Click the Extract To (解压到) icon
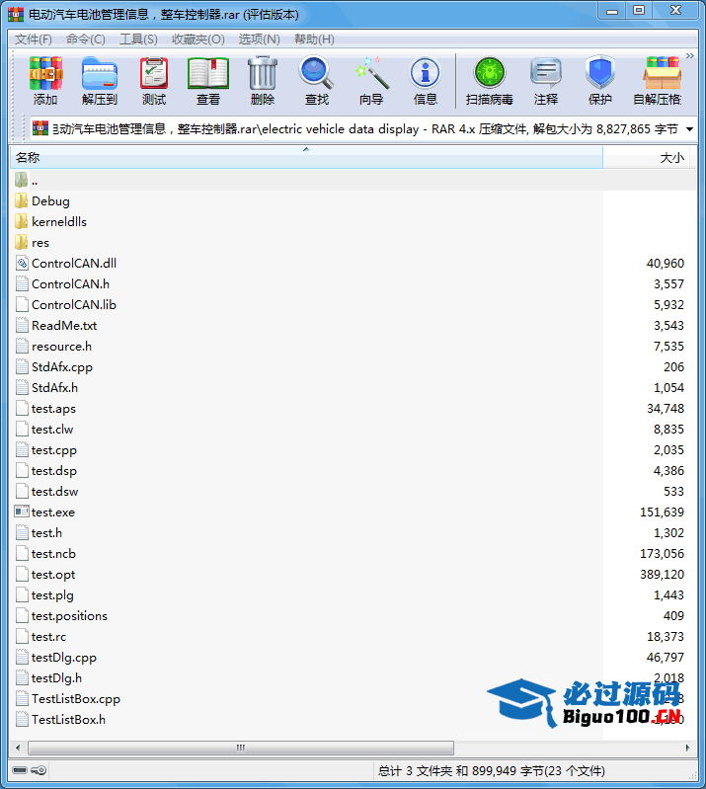This screenshot has height=789, width=706. tap(99, 81)
